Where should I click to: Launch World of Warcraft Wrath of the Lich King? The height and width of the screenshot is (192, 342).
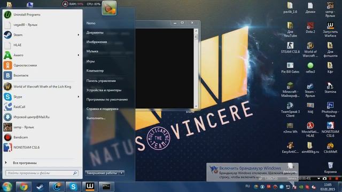[42, 86]
